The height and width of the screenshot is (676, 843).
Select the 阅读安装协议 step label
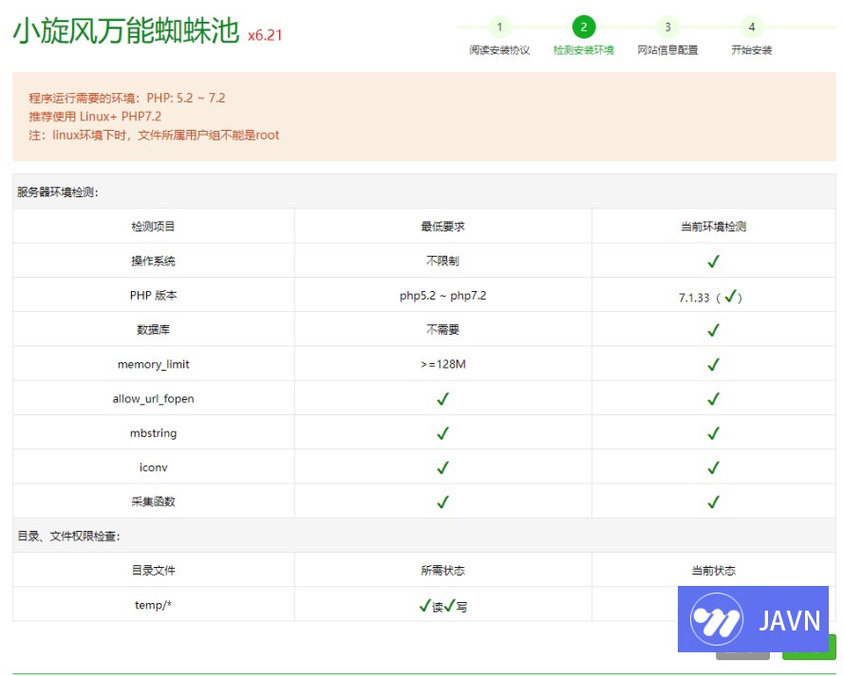499,50
